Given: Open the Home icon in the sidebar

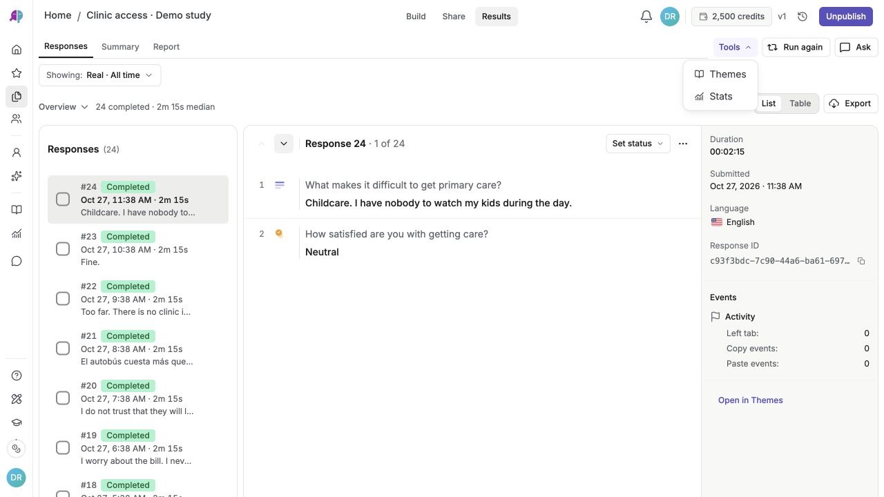Looking at the screenshot, I should click(17, 50).
